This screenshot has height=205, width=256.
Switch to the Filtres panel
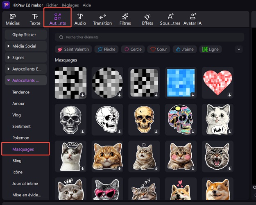(125, 19)
